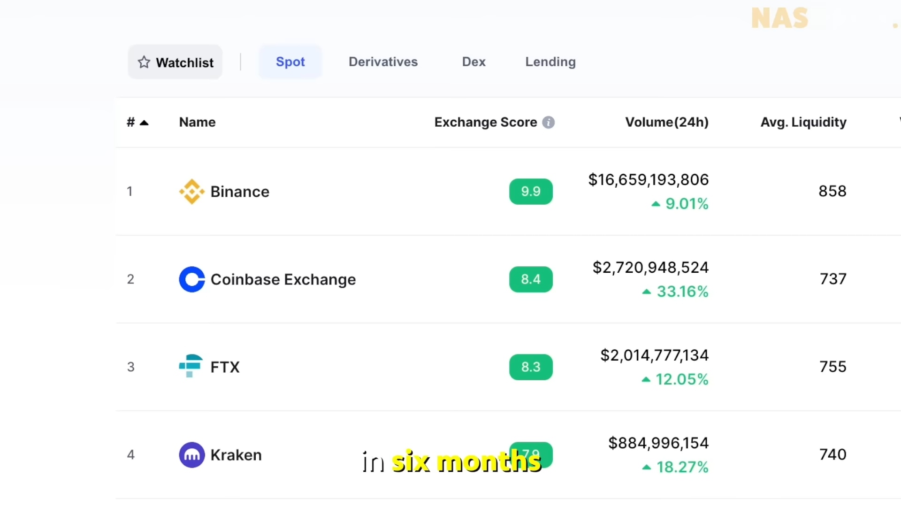Switch to the Derivatives tab
The width and height of the screenshot is (901, 507).
pos(383,62)
